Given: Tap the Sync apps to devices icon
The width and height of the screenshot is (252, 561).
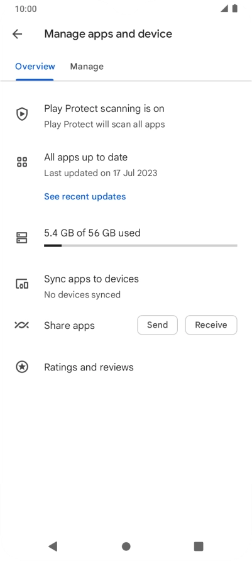Looking at the screenshot, I should coord(22,284).
